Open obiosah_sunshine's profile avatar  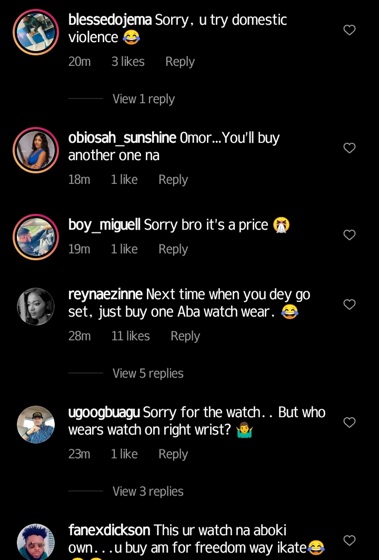pyautogui.click(x=36, y=150)
